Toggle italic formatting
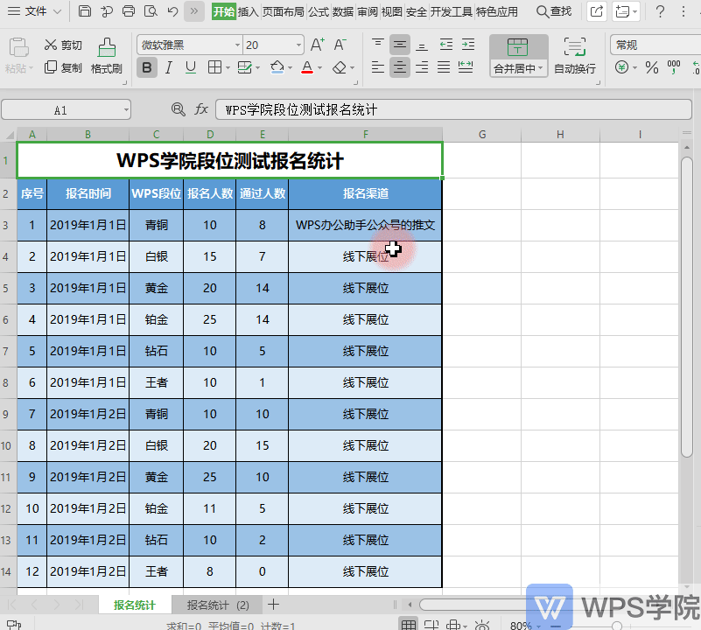The height and width of the screenshot is (630, 701). tap(169, 68)
